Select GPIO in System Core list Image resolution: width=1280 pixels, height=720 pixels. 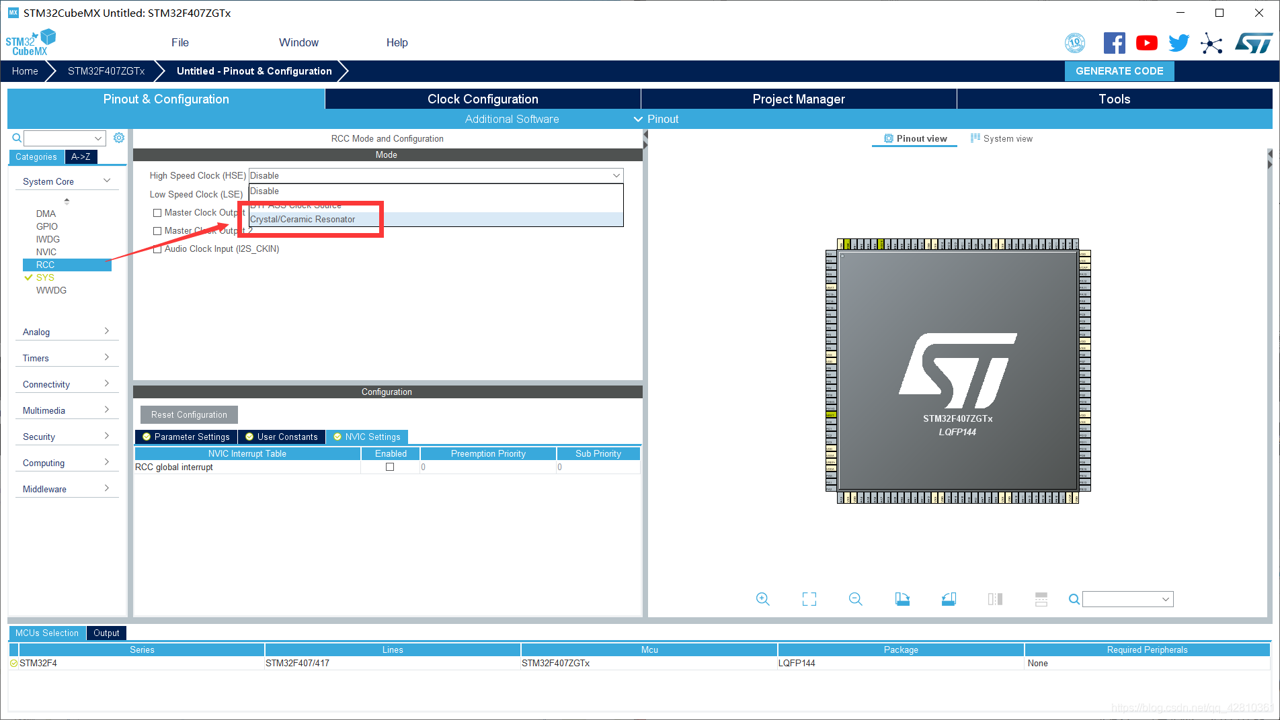(47, 226)
